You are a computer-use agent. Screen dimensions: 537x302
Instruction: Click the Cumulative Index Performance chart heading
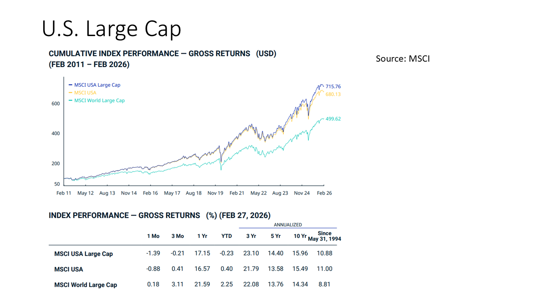(162, 54)
